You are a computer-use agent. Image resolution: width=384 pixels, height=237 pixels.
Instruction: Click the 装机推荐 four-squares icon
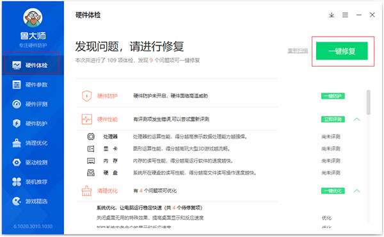click(17, 182)
